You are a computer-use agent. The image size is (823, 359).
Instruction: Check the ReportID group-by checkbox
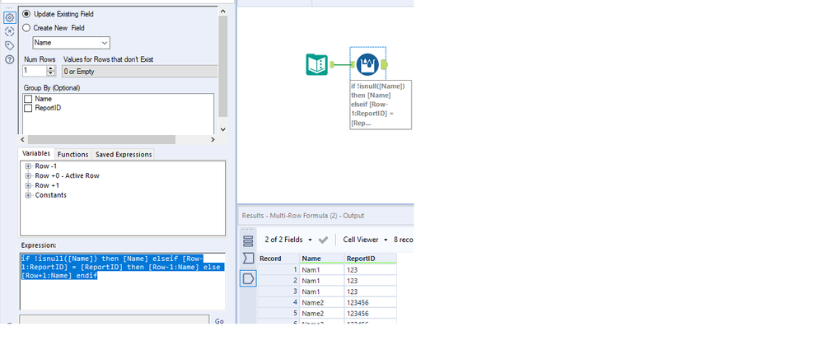point(28,108)
